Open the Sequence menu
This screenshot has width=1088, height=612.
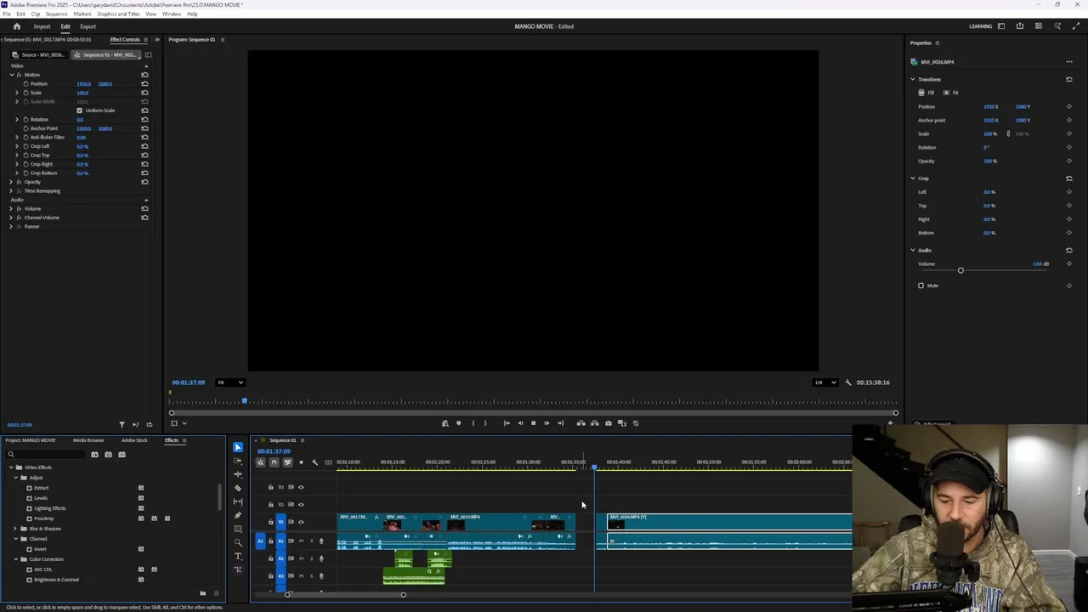coord(56,14)
